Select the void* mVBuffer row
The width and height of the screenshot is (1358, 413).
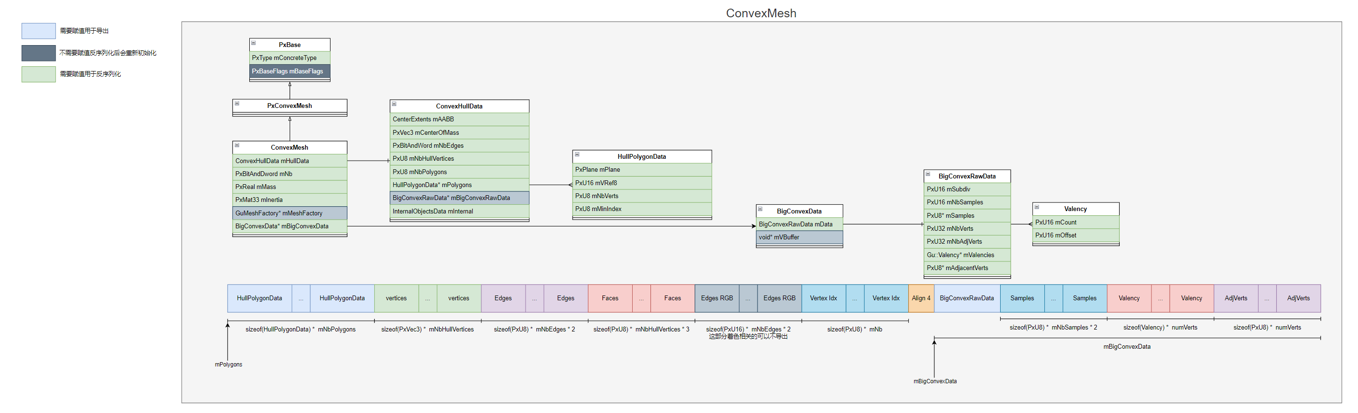tap(799, 238)
